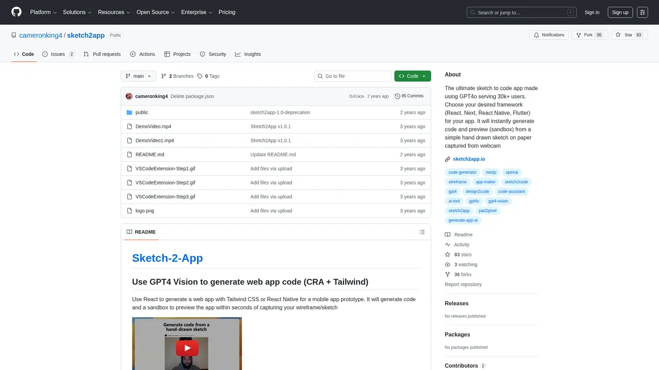Focus the Search or jump to field
The width and height of the screenshot is (659, 370).
(x=522, y=12)
